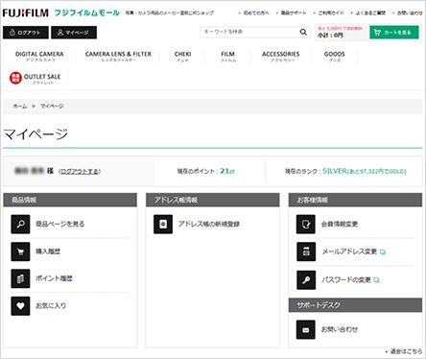The height and width of the screenshot is (359, 426).
Task: Click the フジフイルムモール site title
Action: 87,13
